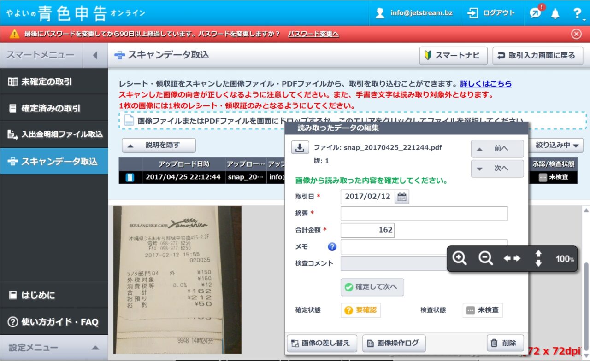Dismiss the red password warning banner
Viewport: 590px width, 361px height.
576,34
